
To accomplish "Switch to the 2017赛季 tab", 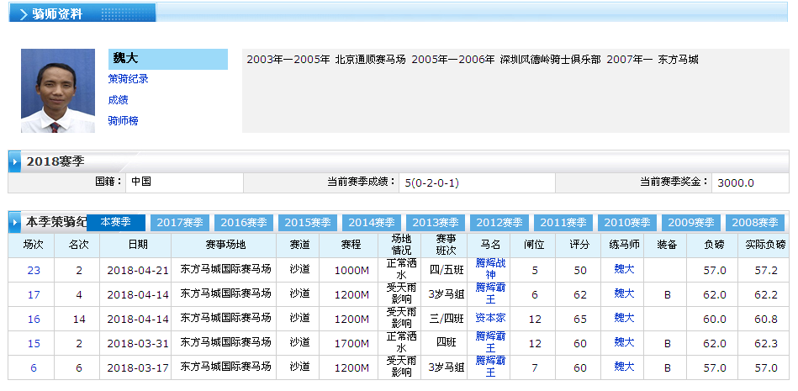I will pyautogui.click(x=180, y=223).
